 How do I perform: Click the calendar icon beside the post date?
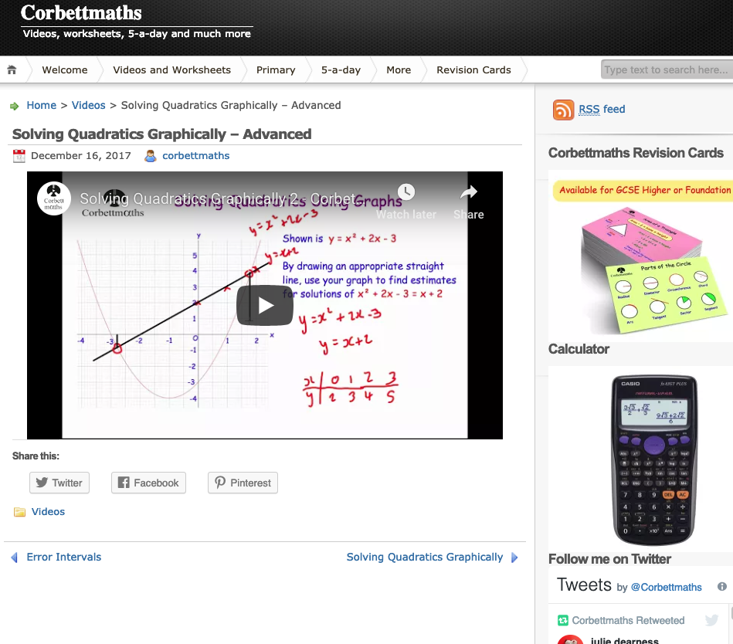click(x=19, y=155)
